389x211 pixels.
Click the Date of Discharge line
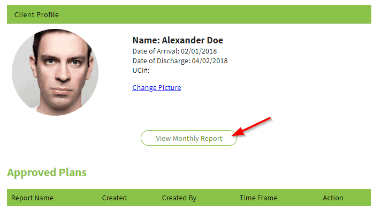click(180, 61)
